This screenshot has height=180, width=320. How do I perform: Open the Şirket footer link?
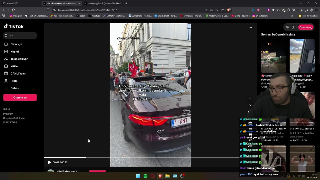pyautogui.click(x=6, y=109)
